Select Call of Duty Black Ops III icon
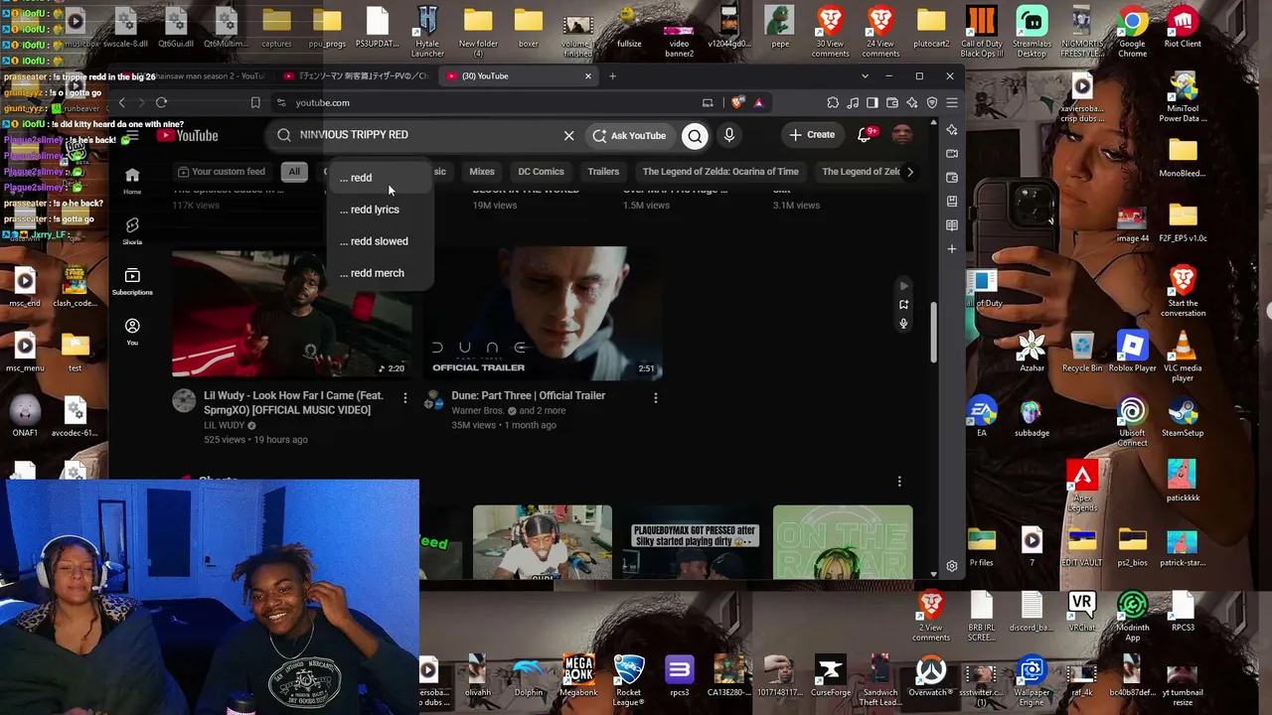 tap(982, 33)
